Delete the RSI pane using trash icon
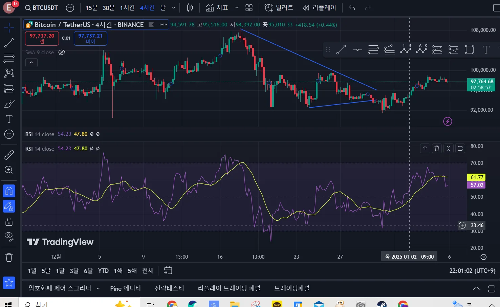The height and width of the screenshot is (307, 500). click(x=437, y=148)
